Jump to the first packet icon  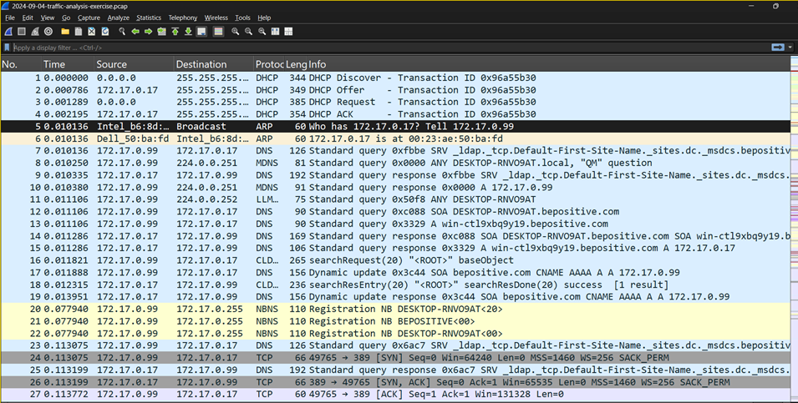(x=175, y=32)
